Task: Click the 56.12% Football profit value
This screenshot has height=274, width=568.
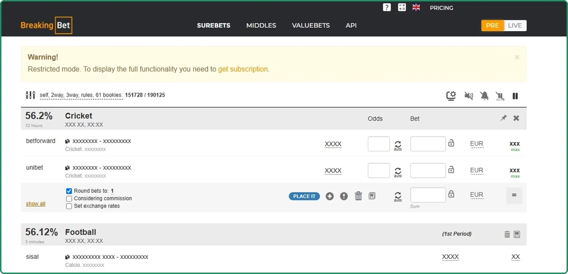Action: click(42, 232)
